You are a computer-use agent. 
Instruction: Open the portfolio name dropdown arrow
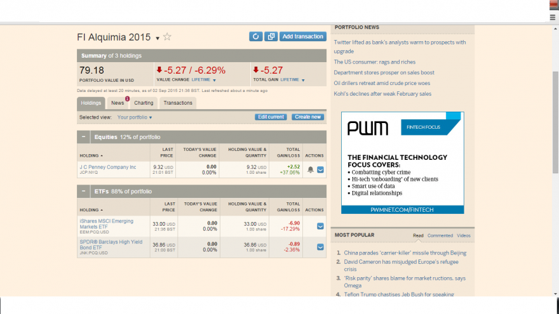[x=158, y=38]
